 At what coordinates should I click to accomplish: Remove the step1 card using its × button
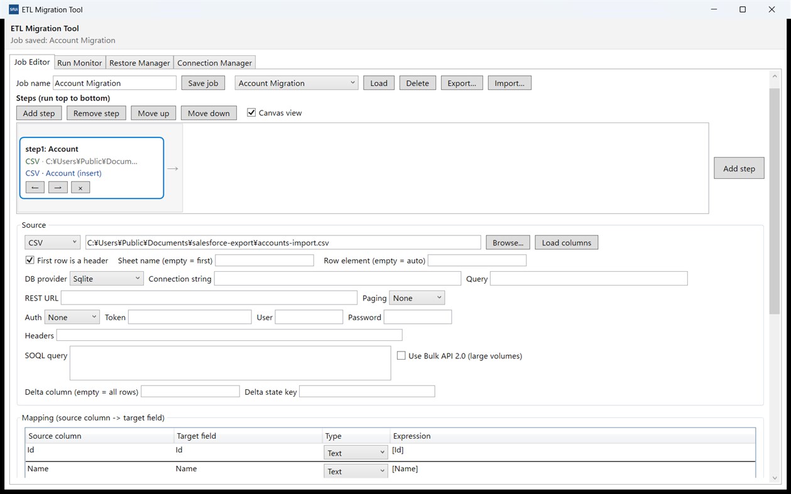coord(80,187)
